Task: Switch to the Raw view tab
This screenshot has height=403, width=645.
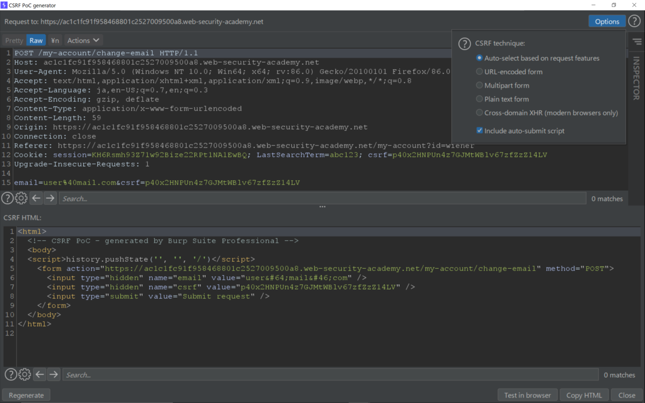Action: pos(37,40)
